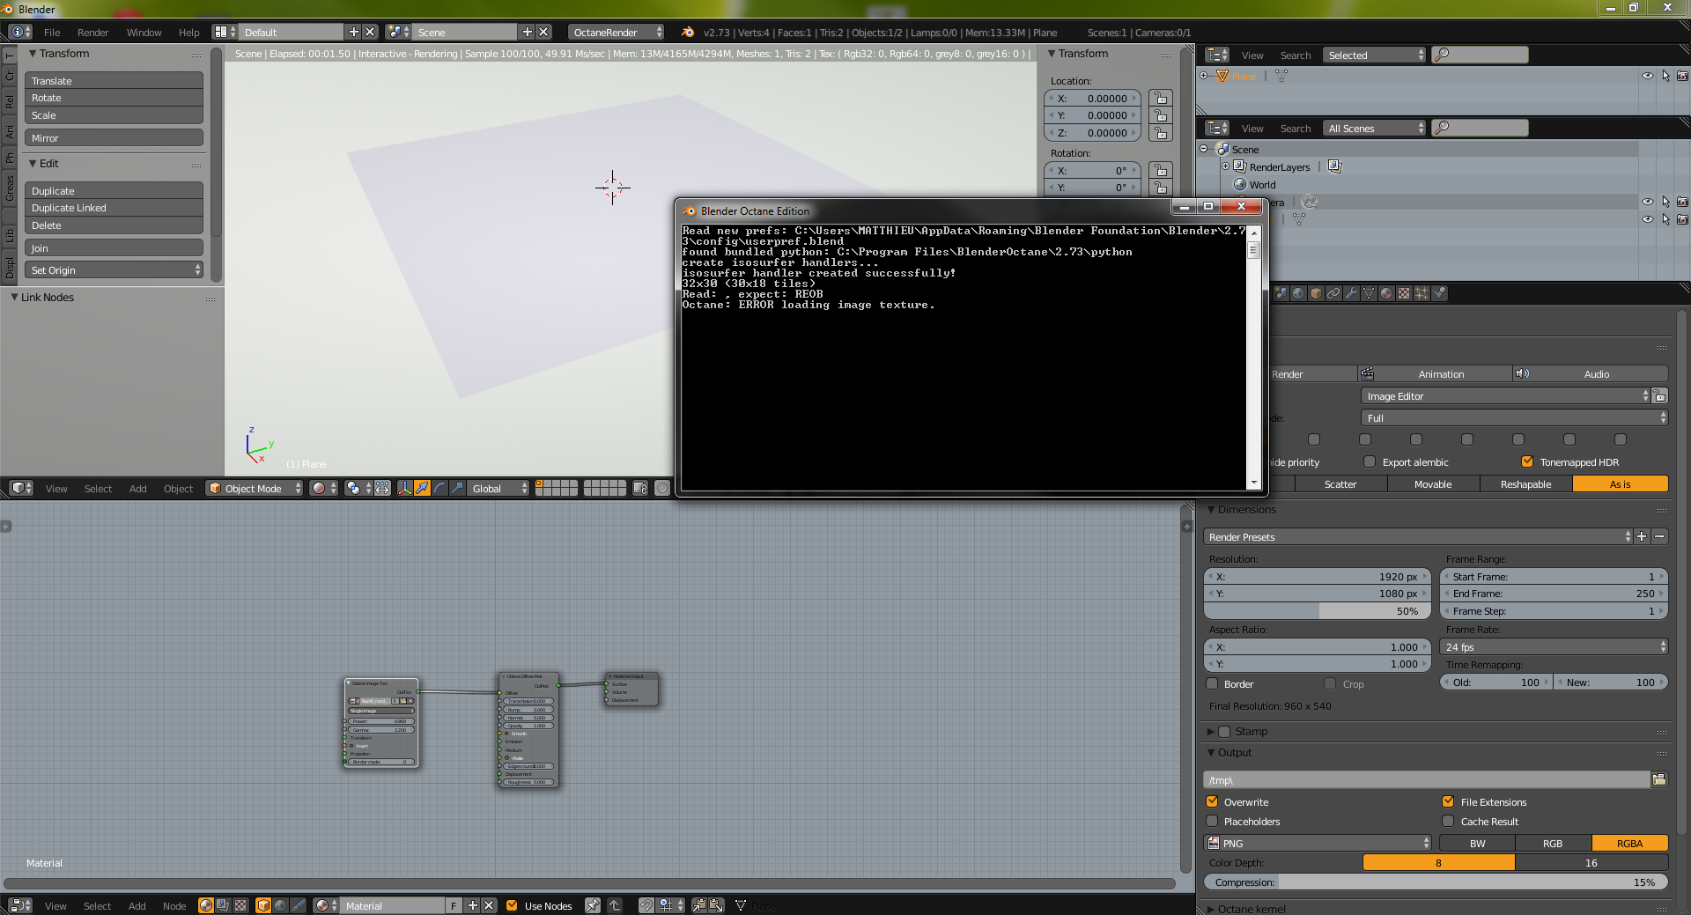Image resolution: width=1691 pixels, height=915 pixels.
Task: Click the Animation render button
Action: pyautogui.click(x=1436, y=374)
